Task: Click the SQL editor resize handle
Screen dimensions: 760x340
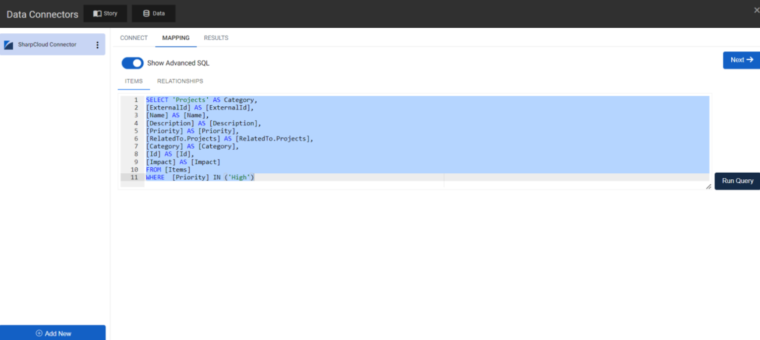Action: (708, 186)
